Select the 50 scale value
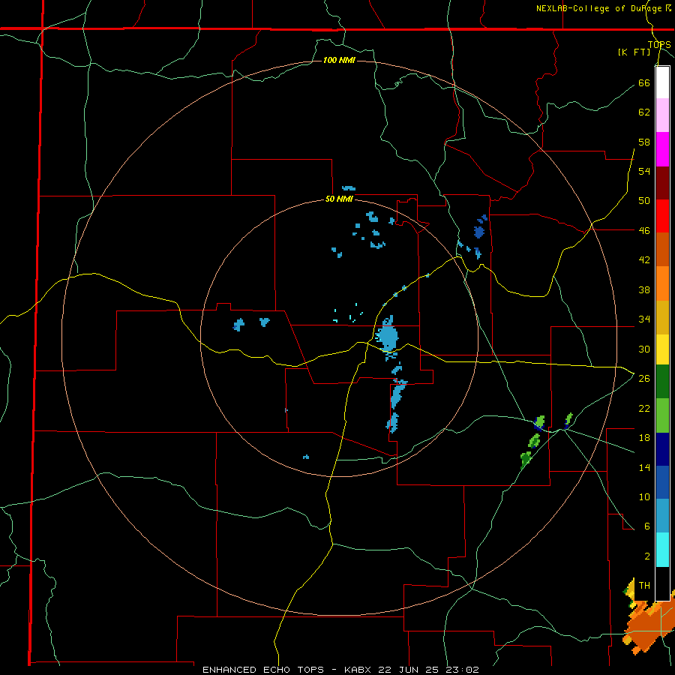The height and width of the screenshot is (675, 675). (x=644, y=201)
